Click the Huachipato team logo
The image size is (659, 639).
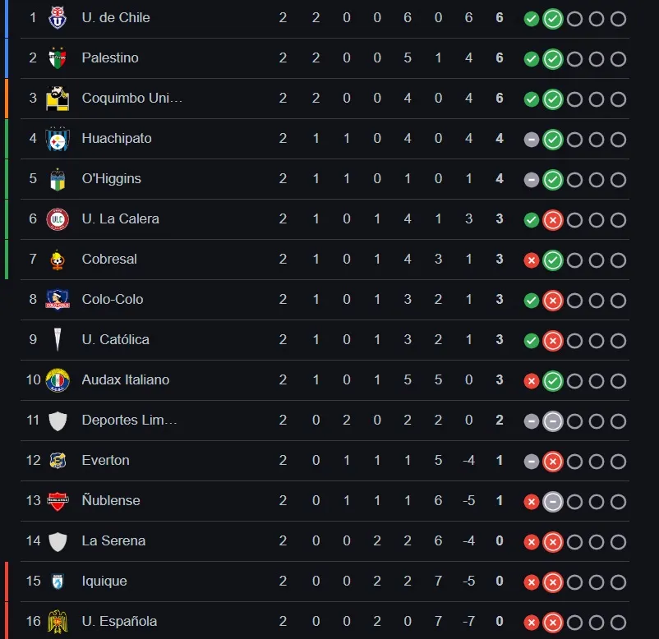58,139
